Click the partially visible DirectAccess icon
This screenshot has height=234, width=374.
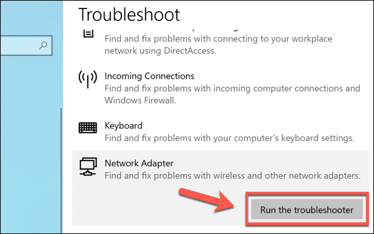point(88,34)
